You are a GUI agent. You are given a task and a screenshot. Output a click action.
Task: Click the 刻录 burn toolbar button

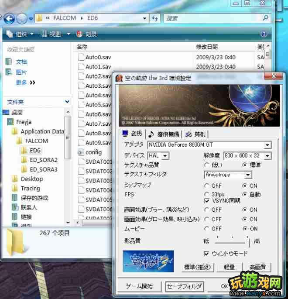tap(87, 34)
